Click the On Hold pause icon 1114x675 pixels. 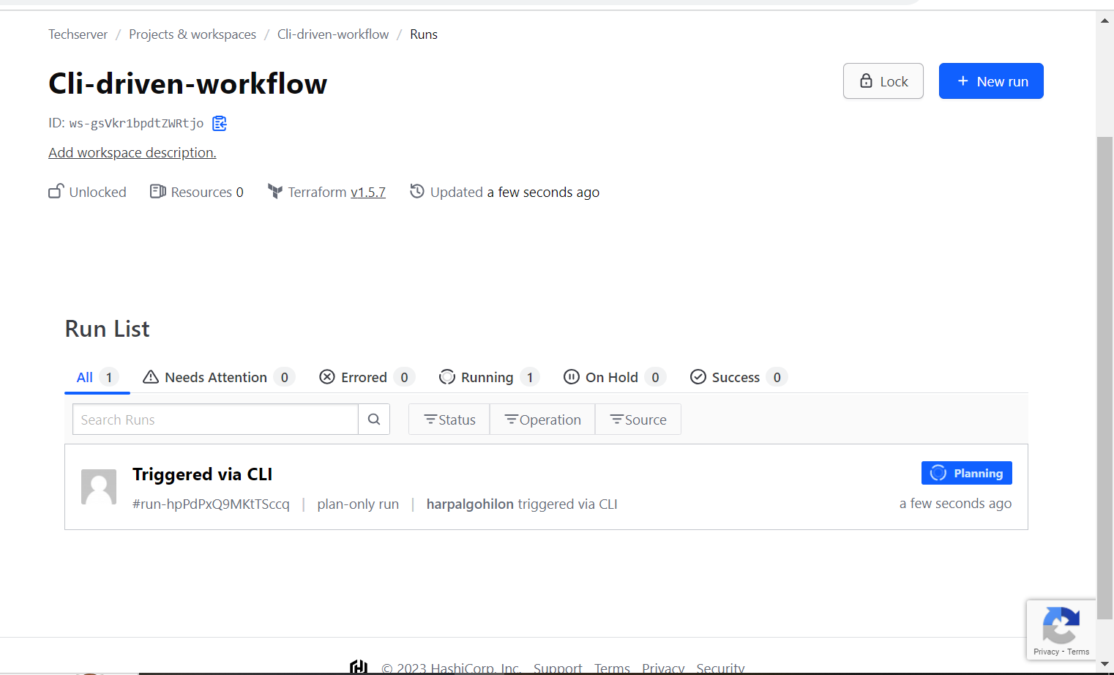click(572, 376)
